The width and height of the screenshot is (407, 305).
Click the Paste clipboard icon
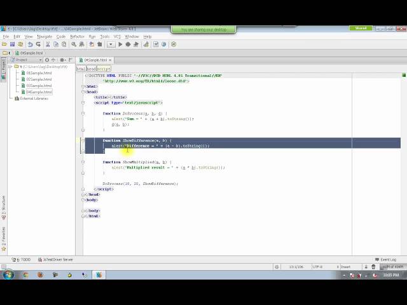[64, 44]
